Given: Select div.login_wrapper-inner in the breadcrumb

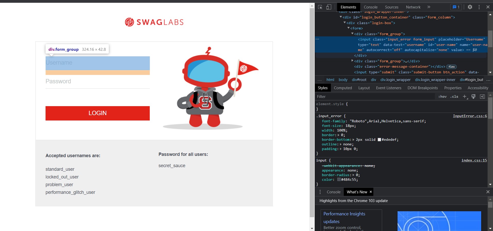Looking at the screenshot, I should point(435,80).
